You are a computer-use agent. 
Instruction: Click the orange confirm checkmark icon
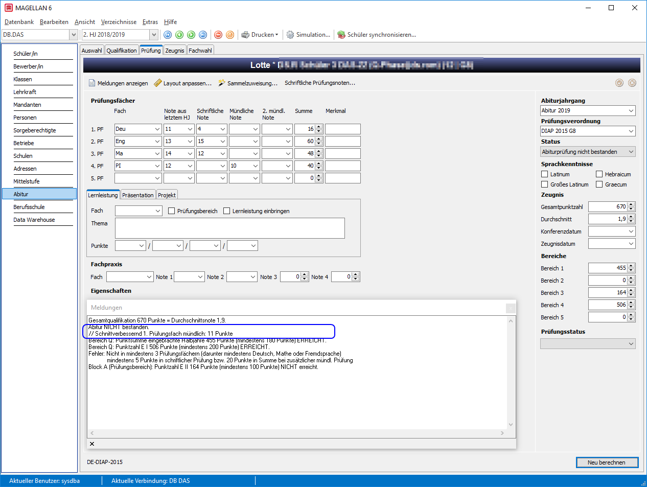pyautogui.click(x=619, y=83)
